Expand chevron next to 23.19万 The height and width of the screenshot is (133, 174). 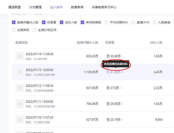point(122,119)
